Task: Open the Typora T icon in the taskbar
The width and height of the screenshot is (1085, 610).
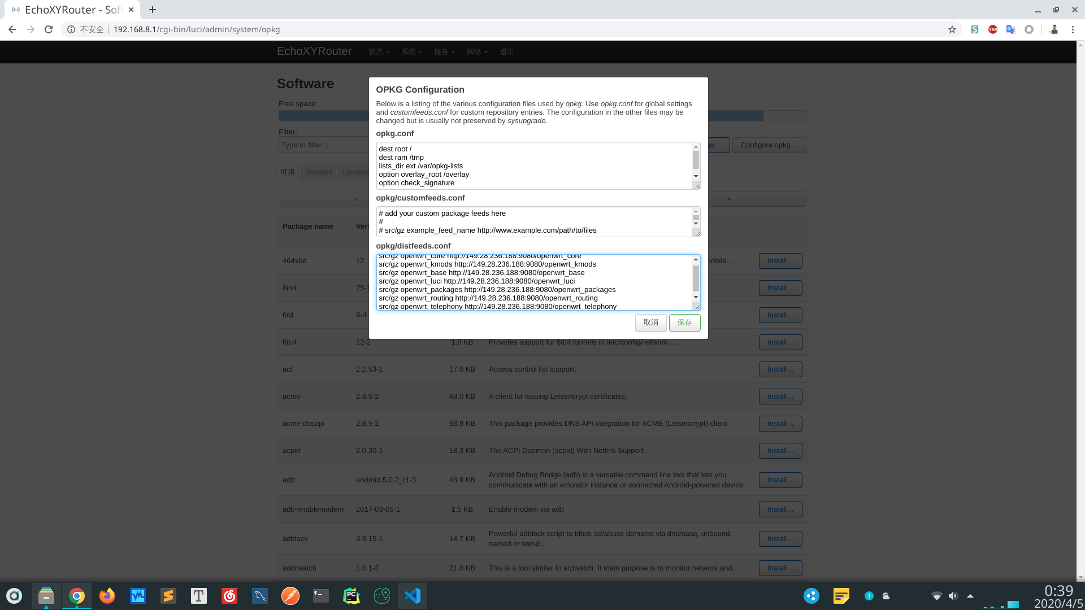Action: [199, 596]
